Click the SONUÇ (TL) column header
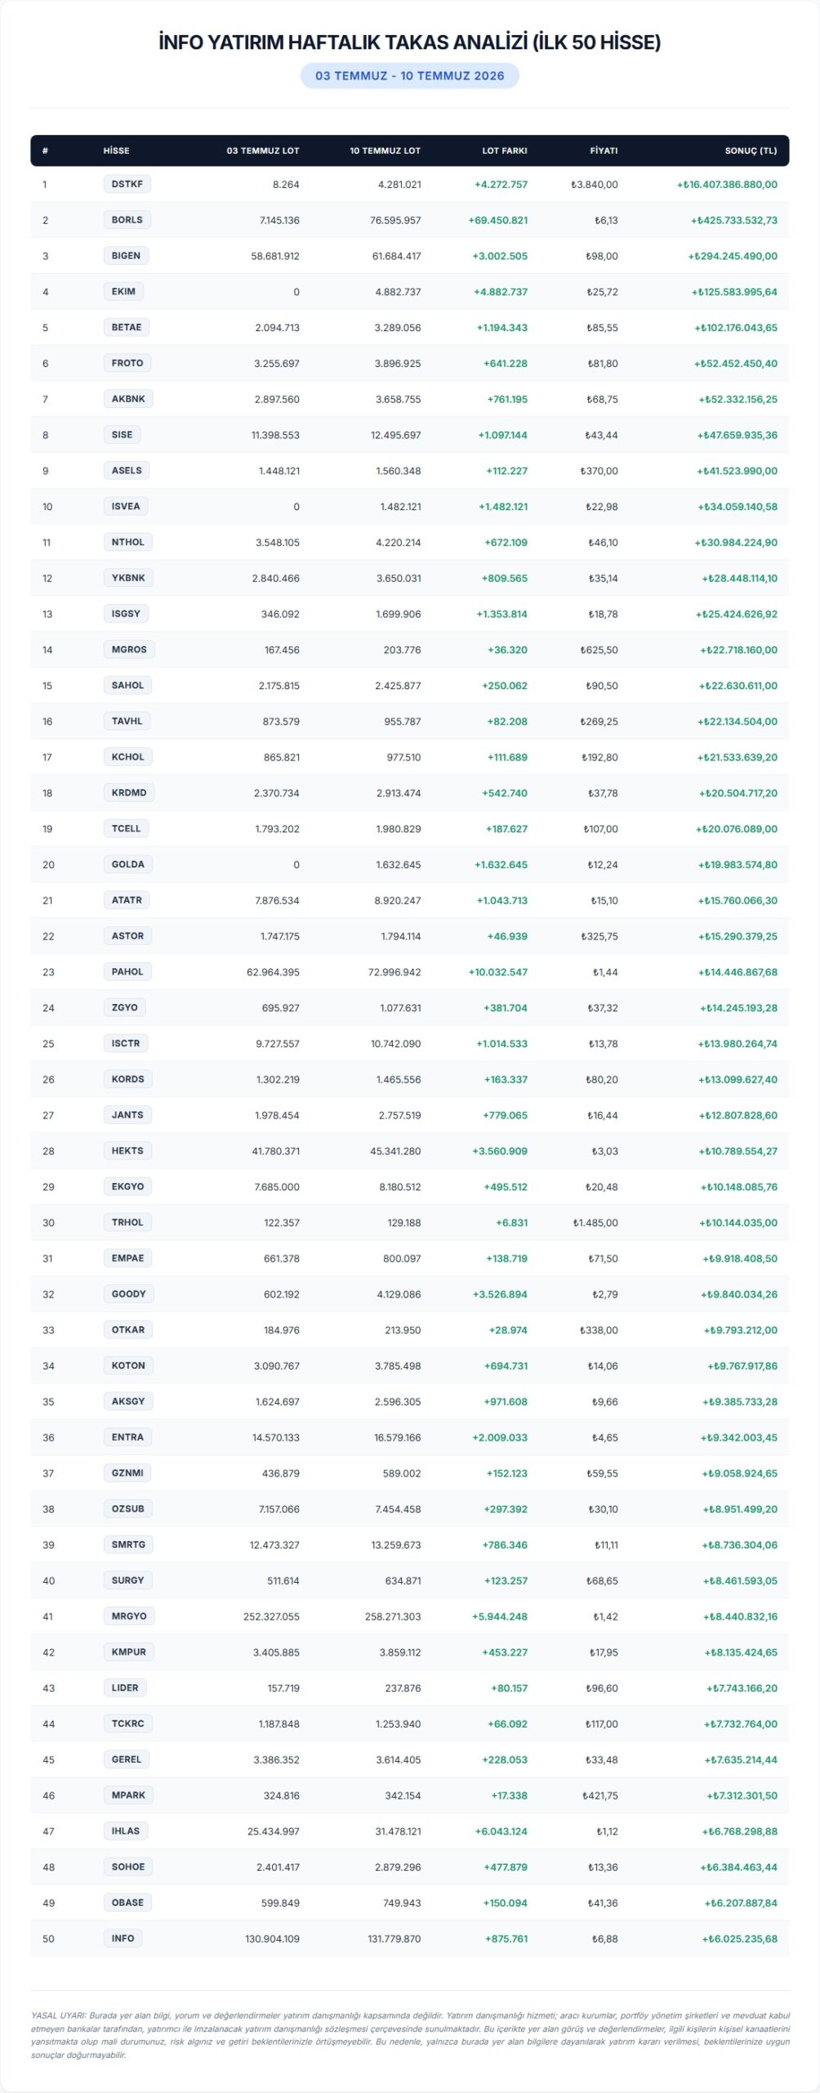Viewport: 820px width, 2093px height. 751,150
